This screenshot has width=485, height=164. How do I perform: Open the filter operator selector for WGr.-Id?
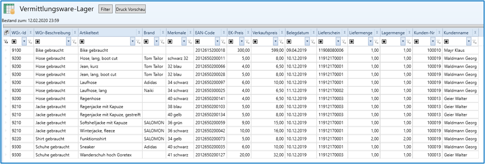tap(14, 41)
